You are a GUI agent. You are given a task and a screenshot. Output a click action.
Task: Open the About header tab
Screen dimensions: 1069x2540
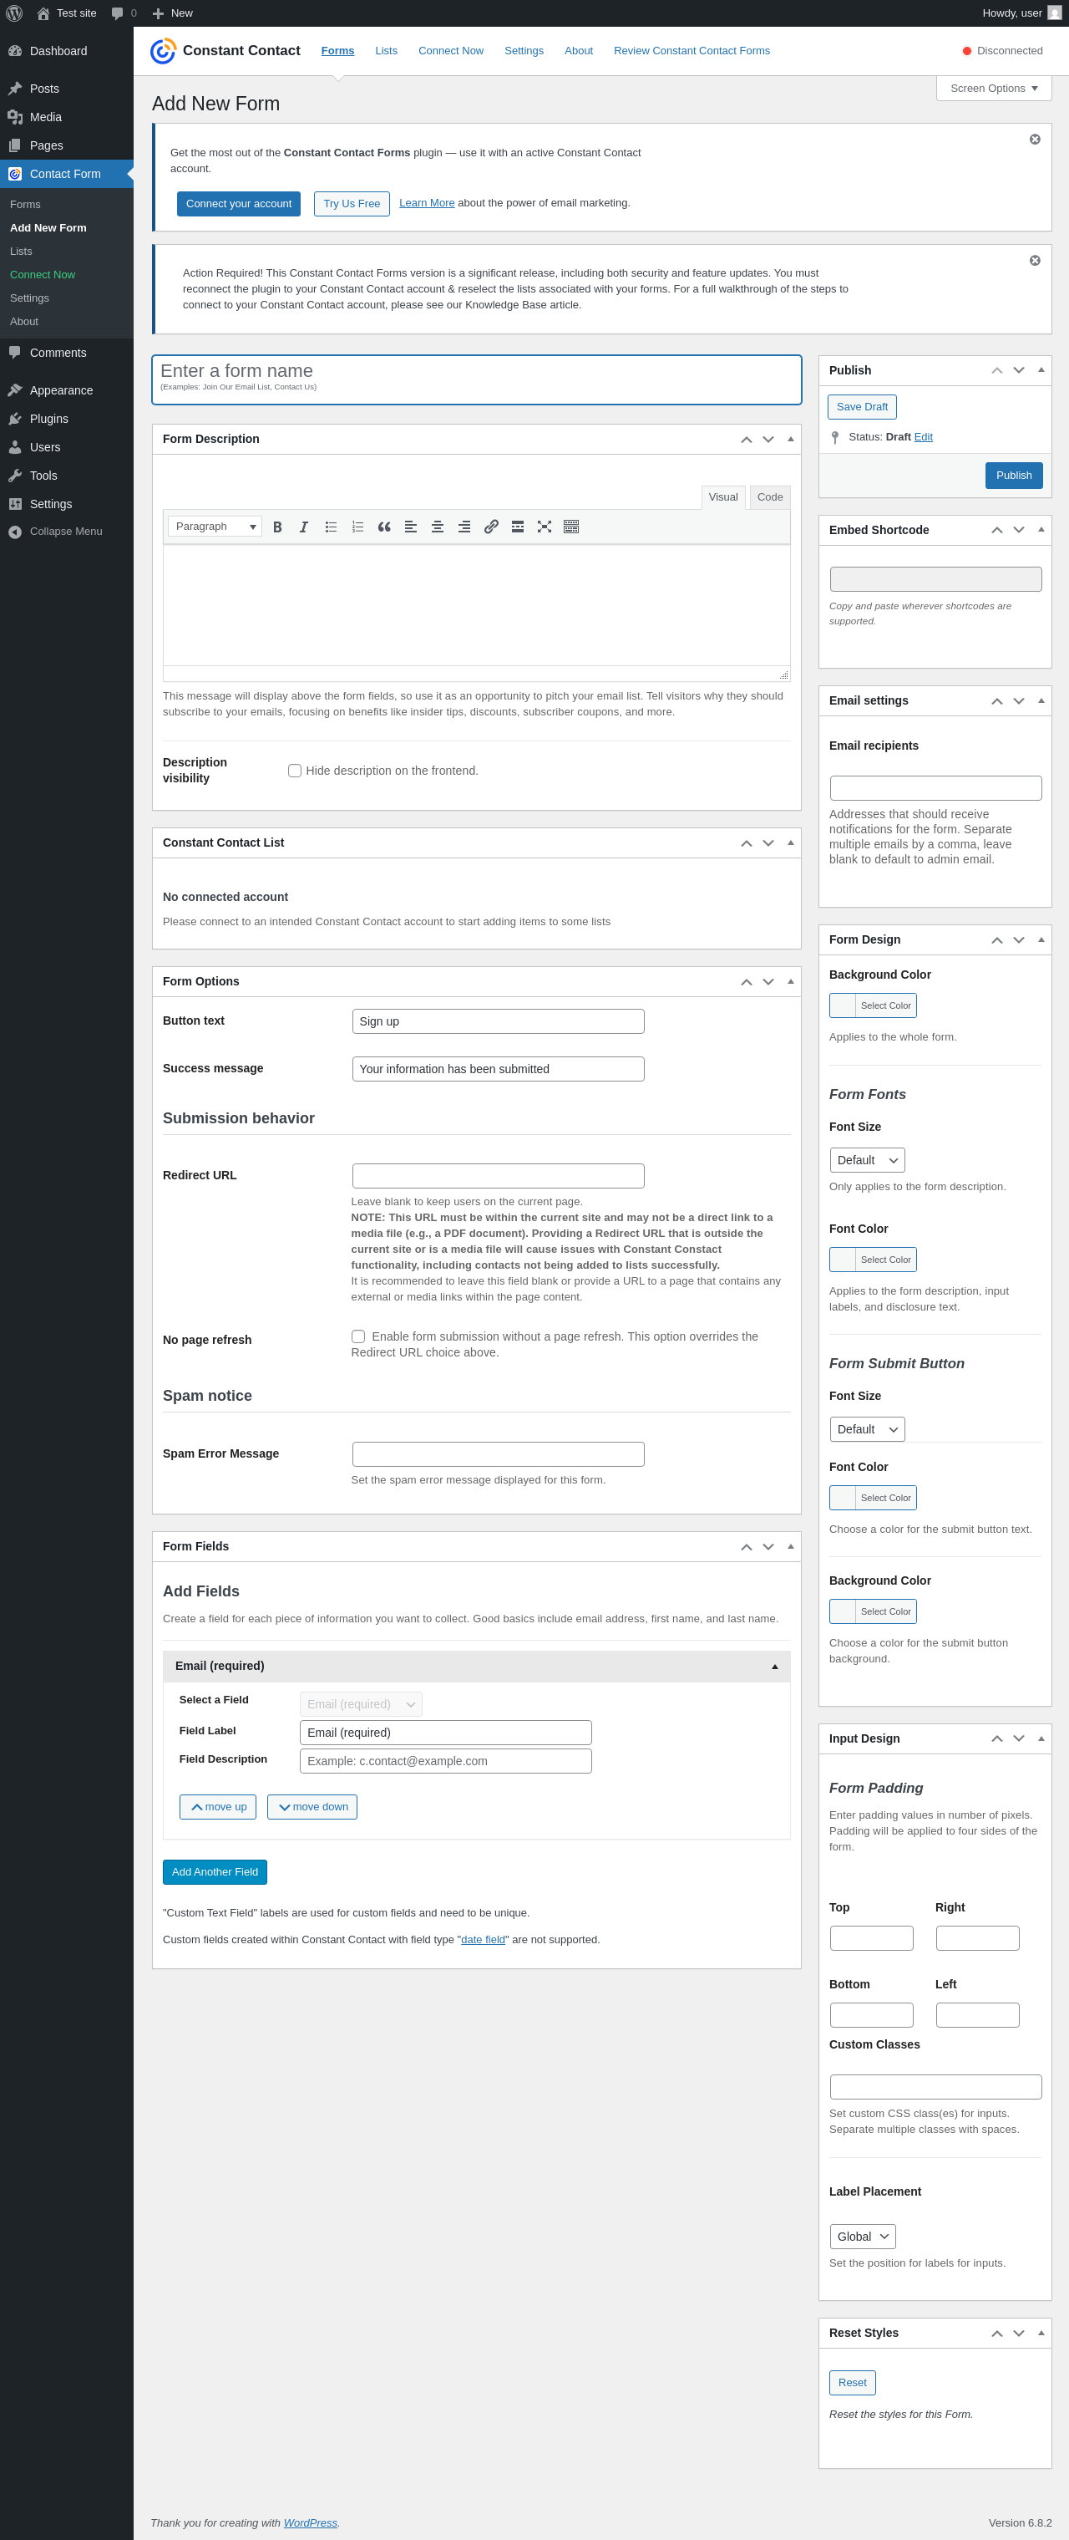tap(578, 51)
